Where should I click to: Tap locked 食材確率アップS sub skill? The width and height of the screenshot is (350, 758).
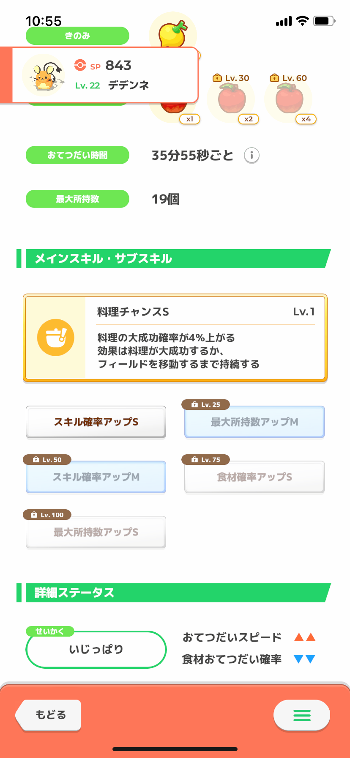point(254,477)
